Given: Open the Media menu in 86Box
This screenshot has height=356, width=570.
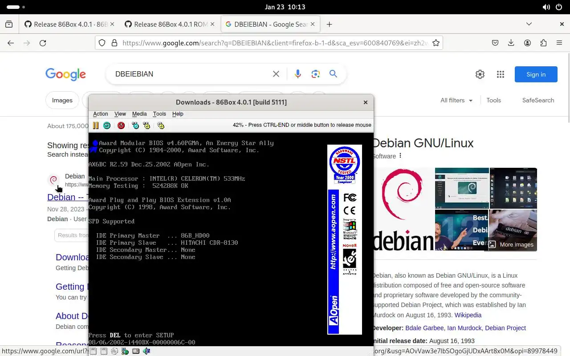Looking at the screenshot, I should pos(139,114).
